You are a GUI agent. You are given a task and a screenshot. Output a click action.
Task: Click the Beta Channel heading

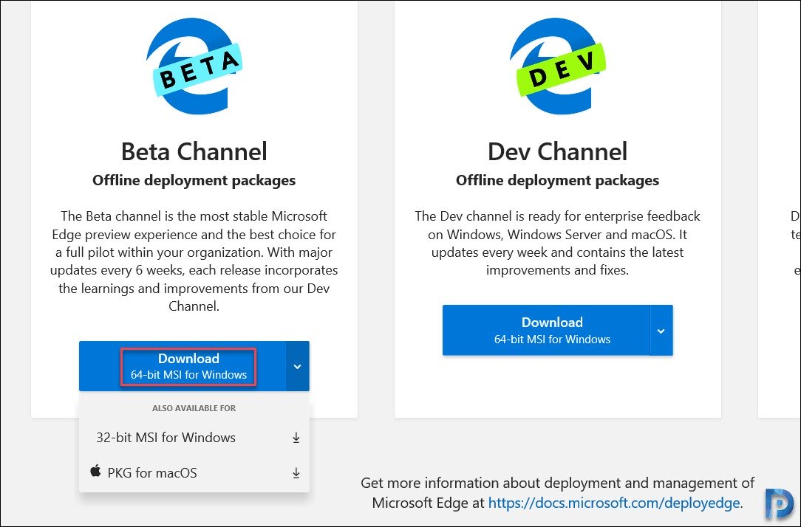point(194,151)
